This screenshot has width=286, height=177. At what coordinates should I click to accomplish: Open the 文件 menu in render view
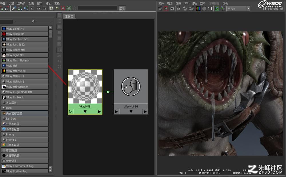tap(161, 3)
